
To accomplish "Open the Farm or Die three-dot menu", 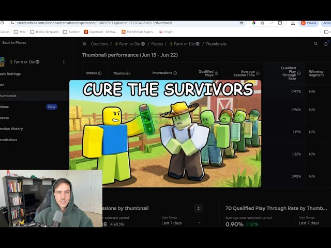I will pyautogui.click(x=64, y=62).
